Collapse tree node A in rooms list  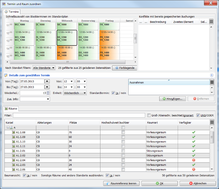point(8,128)
